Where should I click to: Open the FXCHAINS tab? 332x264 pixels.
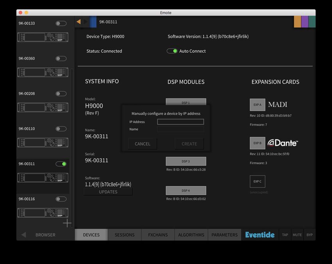tap(158, 235)
